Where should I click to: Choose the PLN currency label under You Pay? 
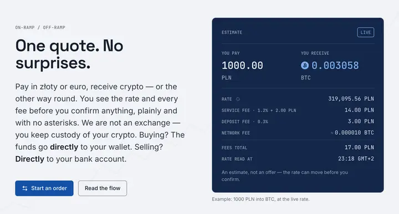click(x=227, y=78)
